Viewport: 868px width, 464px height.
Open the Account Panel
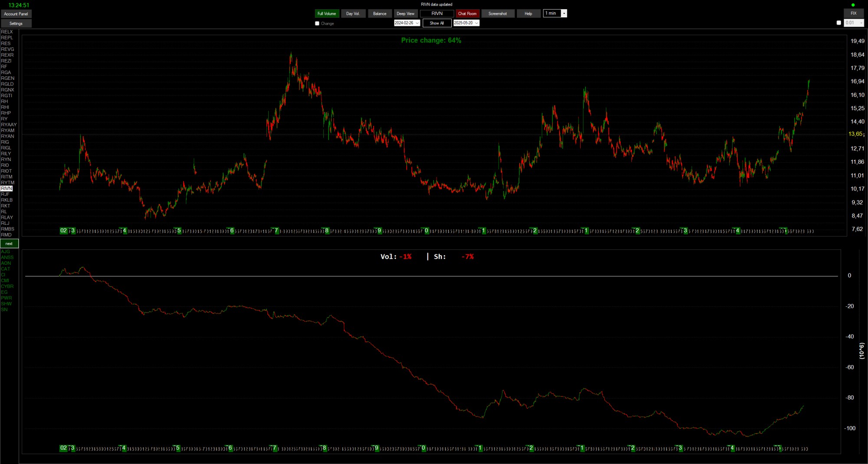[x=16, y=14]
